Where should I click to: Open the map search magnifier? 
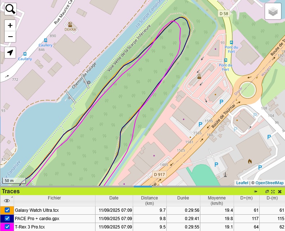pos(10,9)
